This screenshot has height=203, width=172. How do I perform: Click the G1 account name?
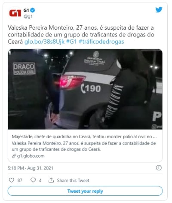[x=26, y=10]
